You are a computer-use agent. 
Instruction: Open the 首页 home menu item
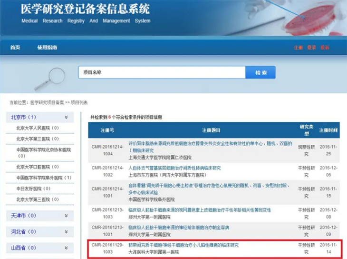pyautogui.click(x=15, y=48)
